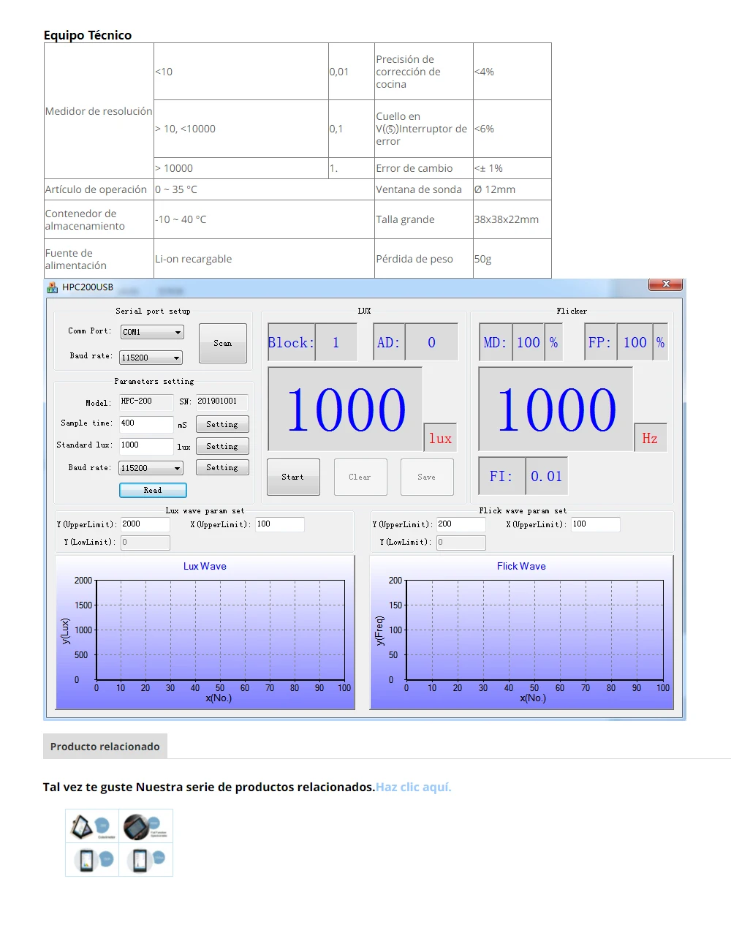Click Lux wave X UpperLimit field 100
The image size is (731, 944).
coord(280,524)
